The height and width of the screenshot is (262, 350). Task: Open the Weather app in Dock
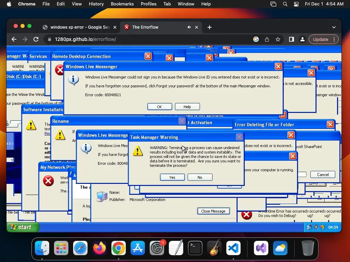click(x=280, y=248)
